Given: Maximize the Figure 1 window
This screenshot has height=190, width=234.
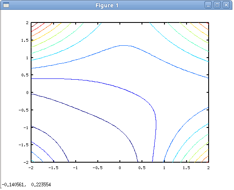Looking at the screenshot, I should (217, 5).
